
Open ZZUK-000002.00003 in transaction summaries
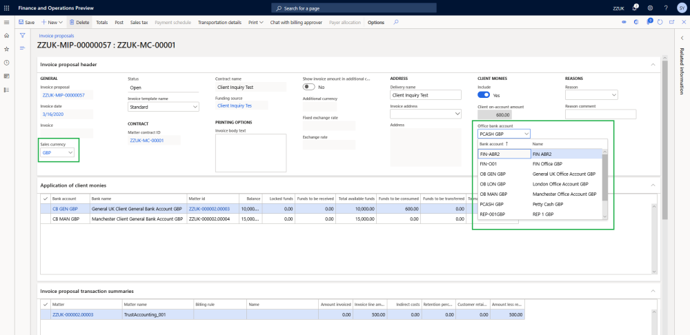click(72, 314)
